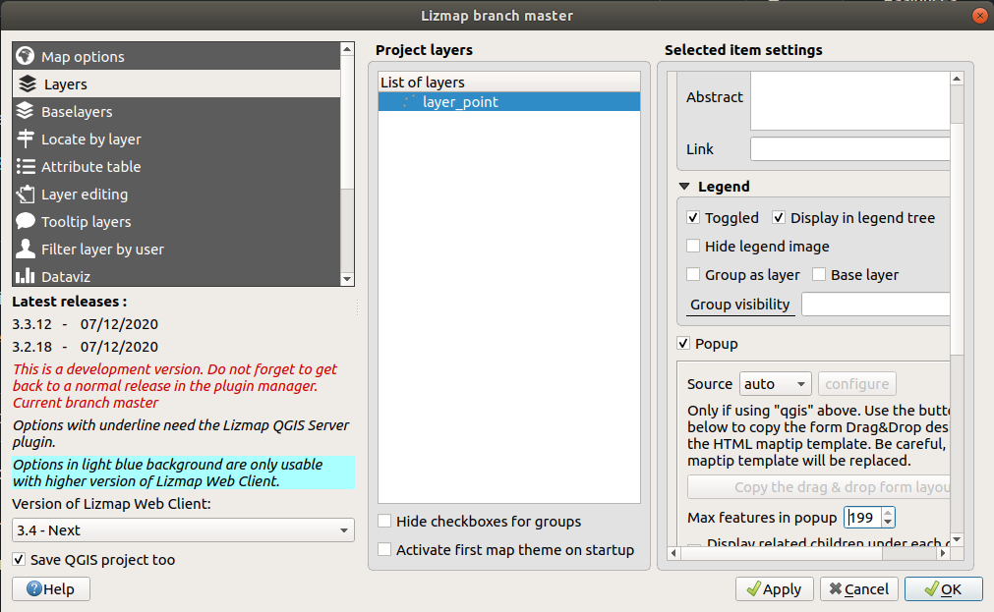Click settings panel scroll down arrow
This screenshot has height=612, width=994.
tap(958, 539)
